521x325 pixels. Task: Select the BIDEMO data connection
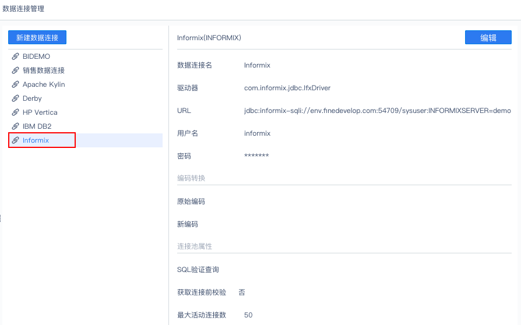pos(36,56)
